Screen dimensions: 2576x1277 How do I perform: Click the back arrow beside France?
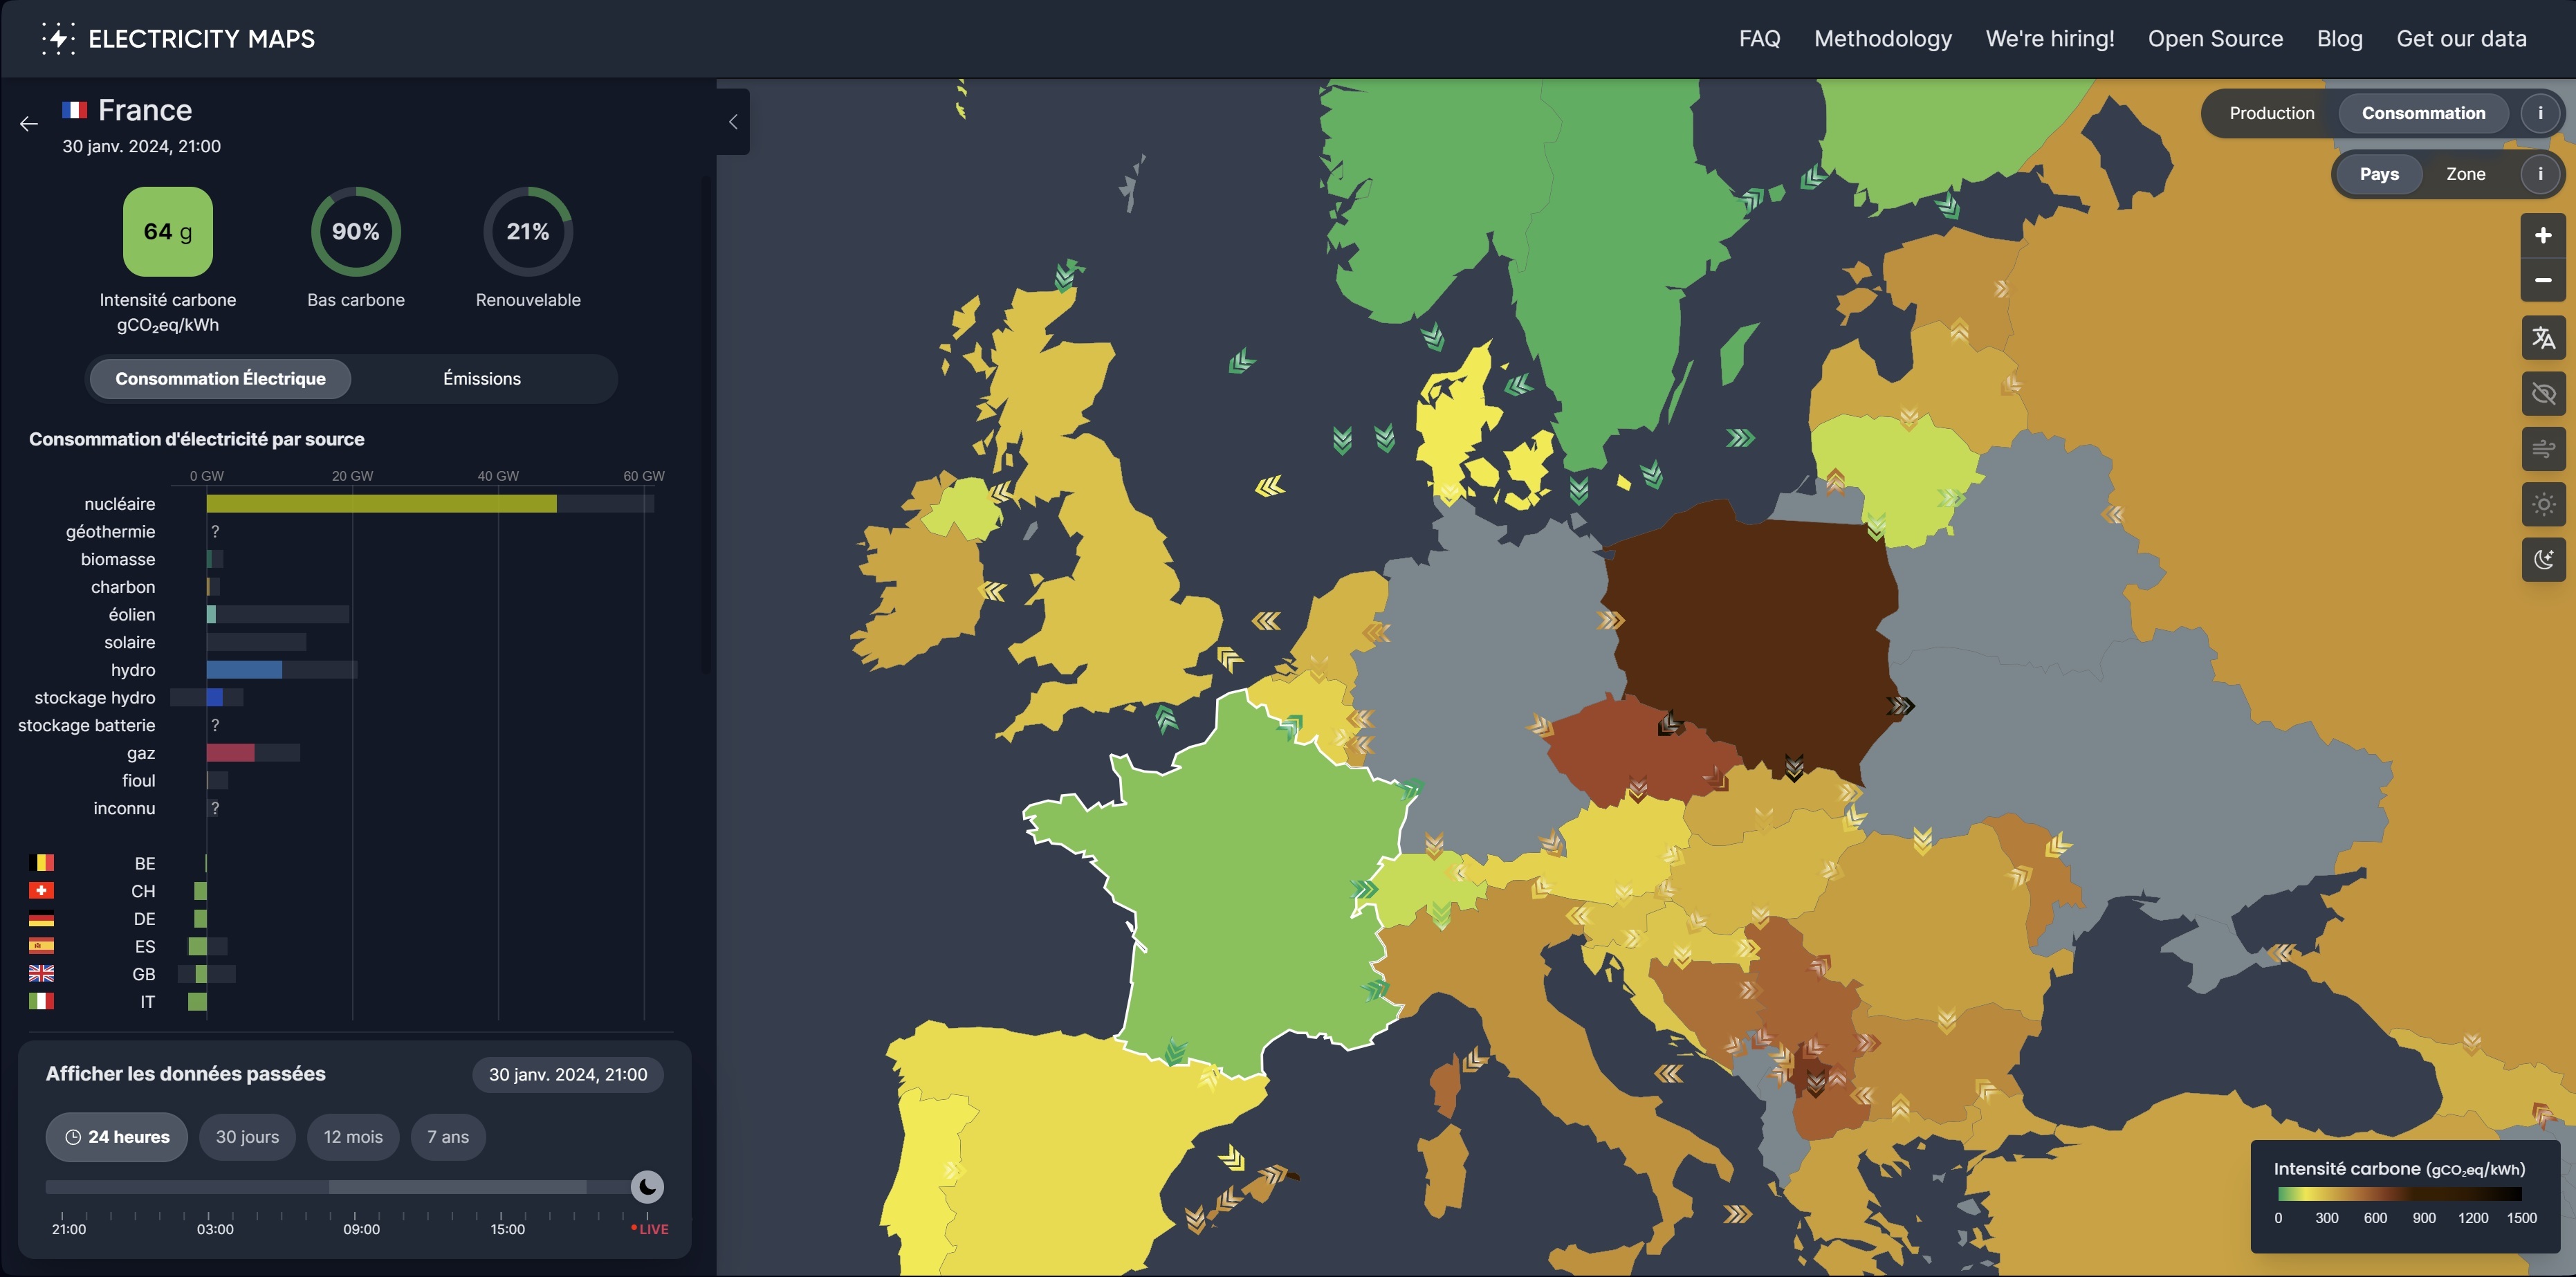point(29,124)
